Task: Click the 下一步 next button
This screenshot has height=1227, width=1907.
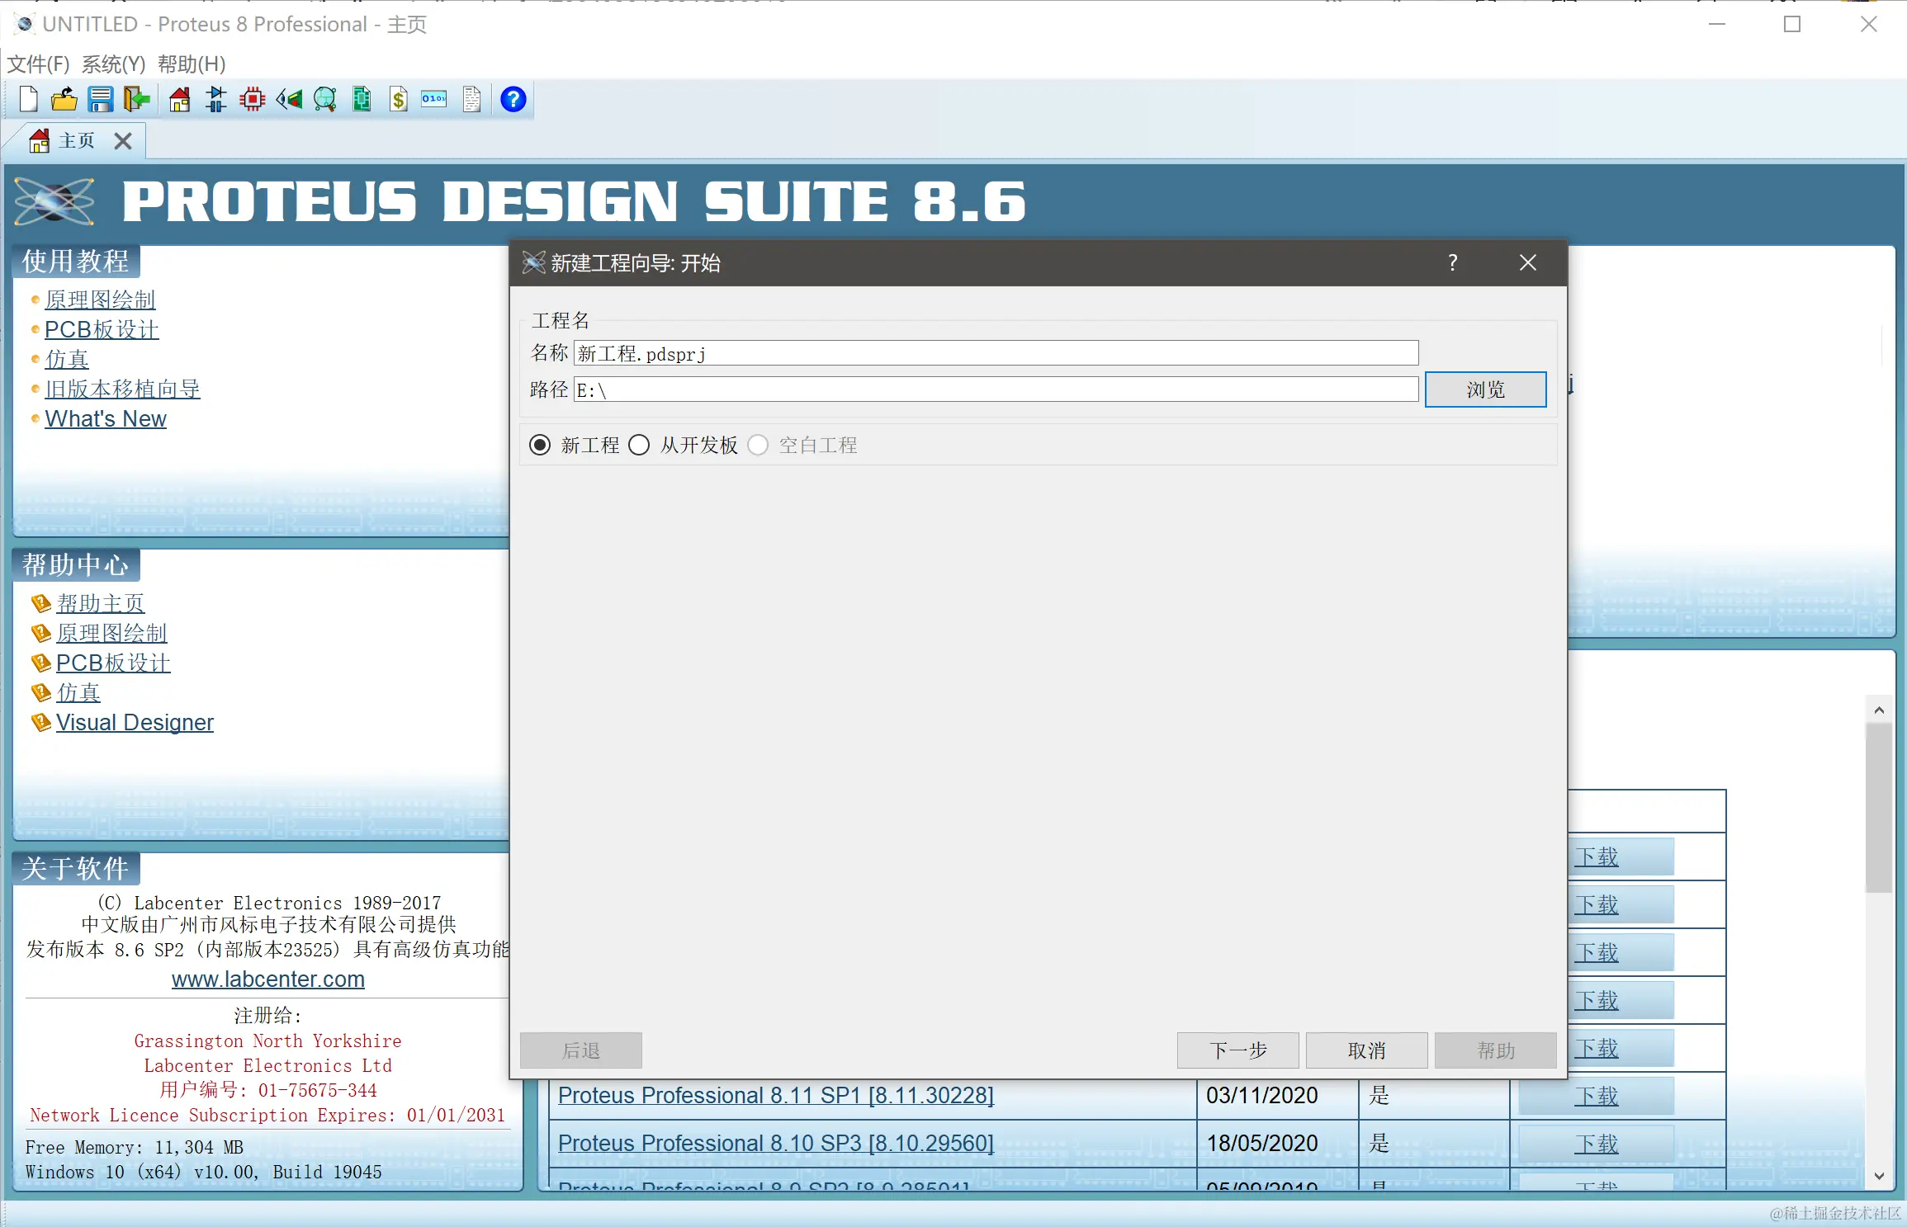Action: pos(1237,1050)
